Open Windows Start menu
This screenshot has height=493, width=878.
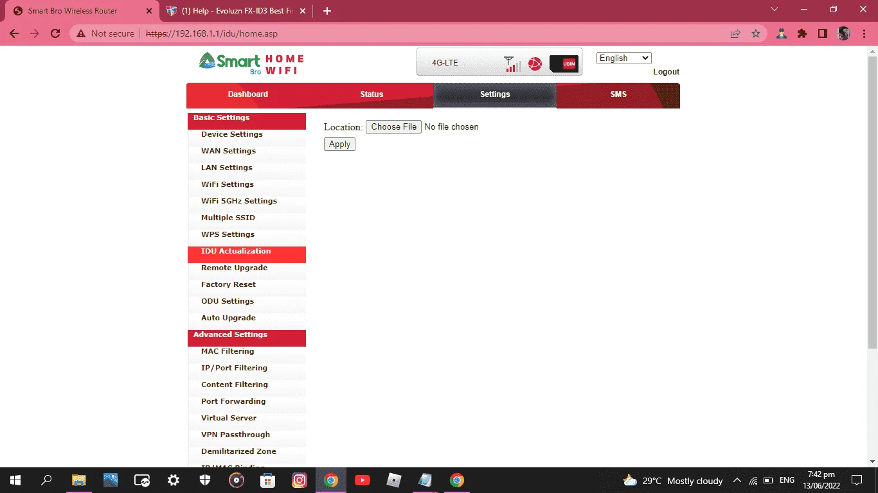pyautogui.click(x=15, y=480)
